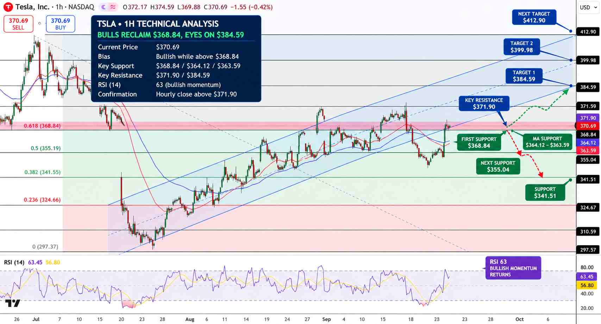Viewport: 601px width, 324px height.
Task: Click the 399.98 label on the price axis
Action: (x=588, y=60)
